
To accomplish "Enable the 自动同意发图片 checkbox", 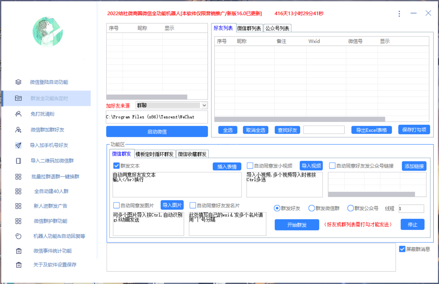I will [116, 206].
